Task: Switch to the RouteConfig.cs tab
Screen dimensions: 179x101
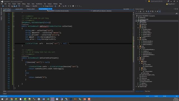Action: [x=7, y=9]
